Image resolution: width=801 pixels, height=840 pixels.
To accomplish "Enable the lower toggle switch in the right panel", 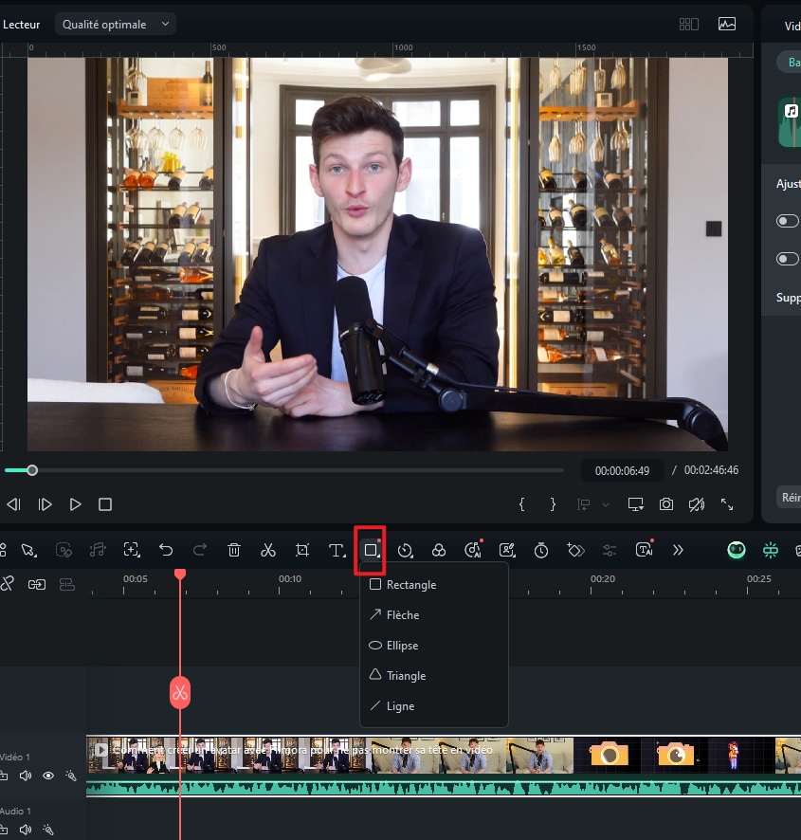I will coord(787,259).
